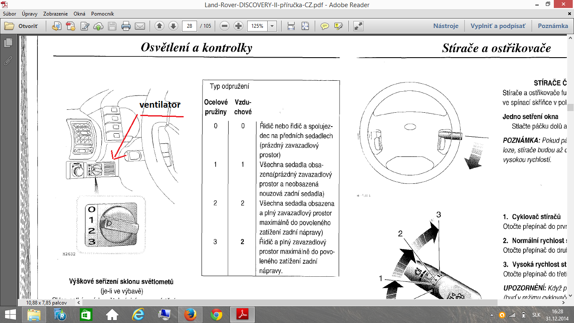Screen dimensions: 574x323
Task: Open the Zobrazenie menu
Action: (x=55, y=14)
